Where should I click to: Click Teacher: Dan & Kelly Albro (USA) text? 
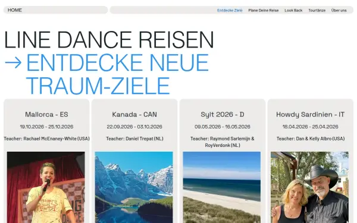click(311, 139)
